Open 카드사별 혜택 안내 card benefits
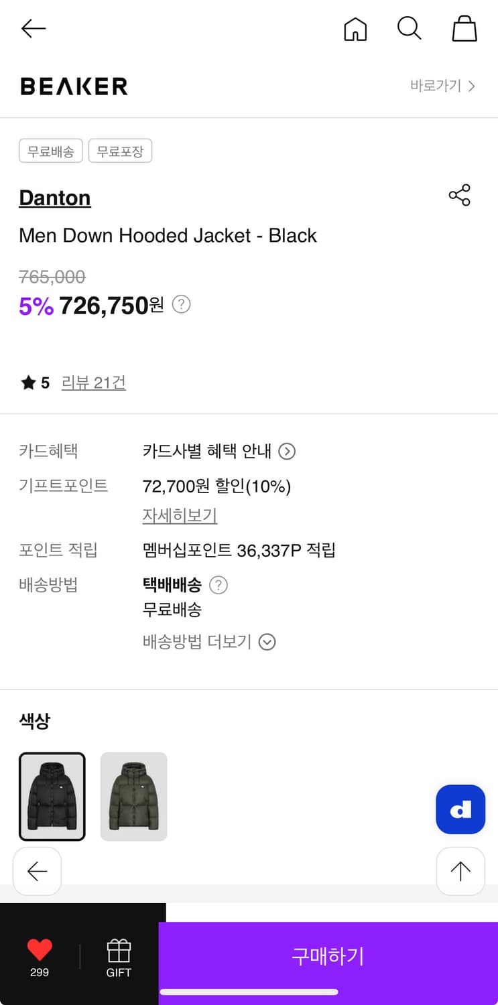Image resolution: width=498 pixels, height=1005 pixels. [219, 451]
